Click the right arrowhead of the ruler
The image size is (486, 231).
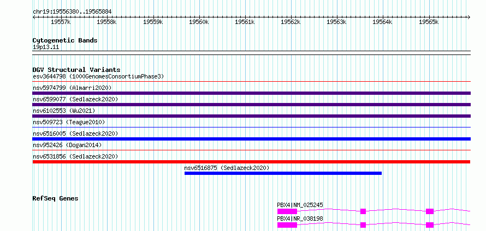tap(469, 17)
